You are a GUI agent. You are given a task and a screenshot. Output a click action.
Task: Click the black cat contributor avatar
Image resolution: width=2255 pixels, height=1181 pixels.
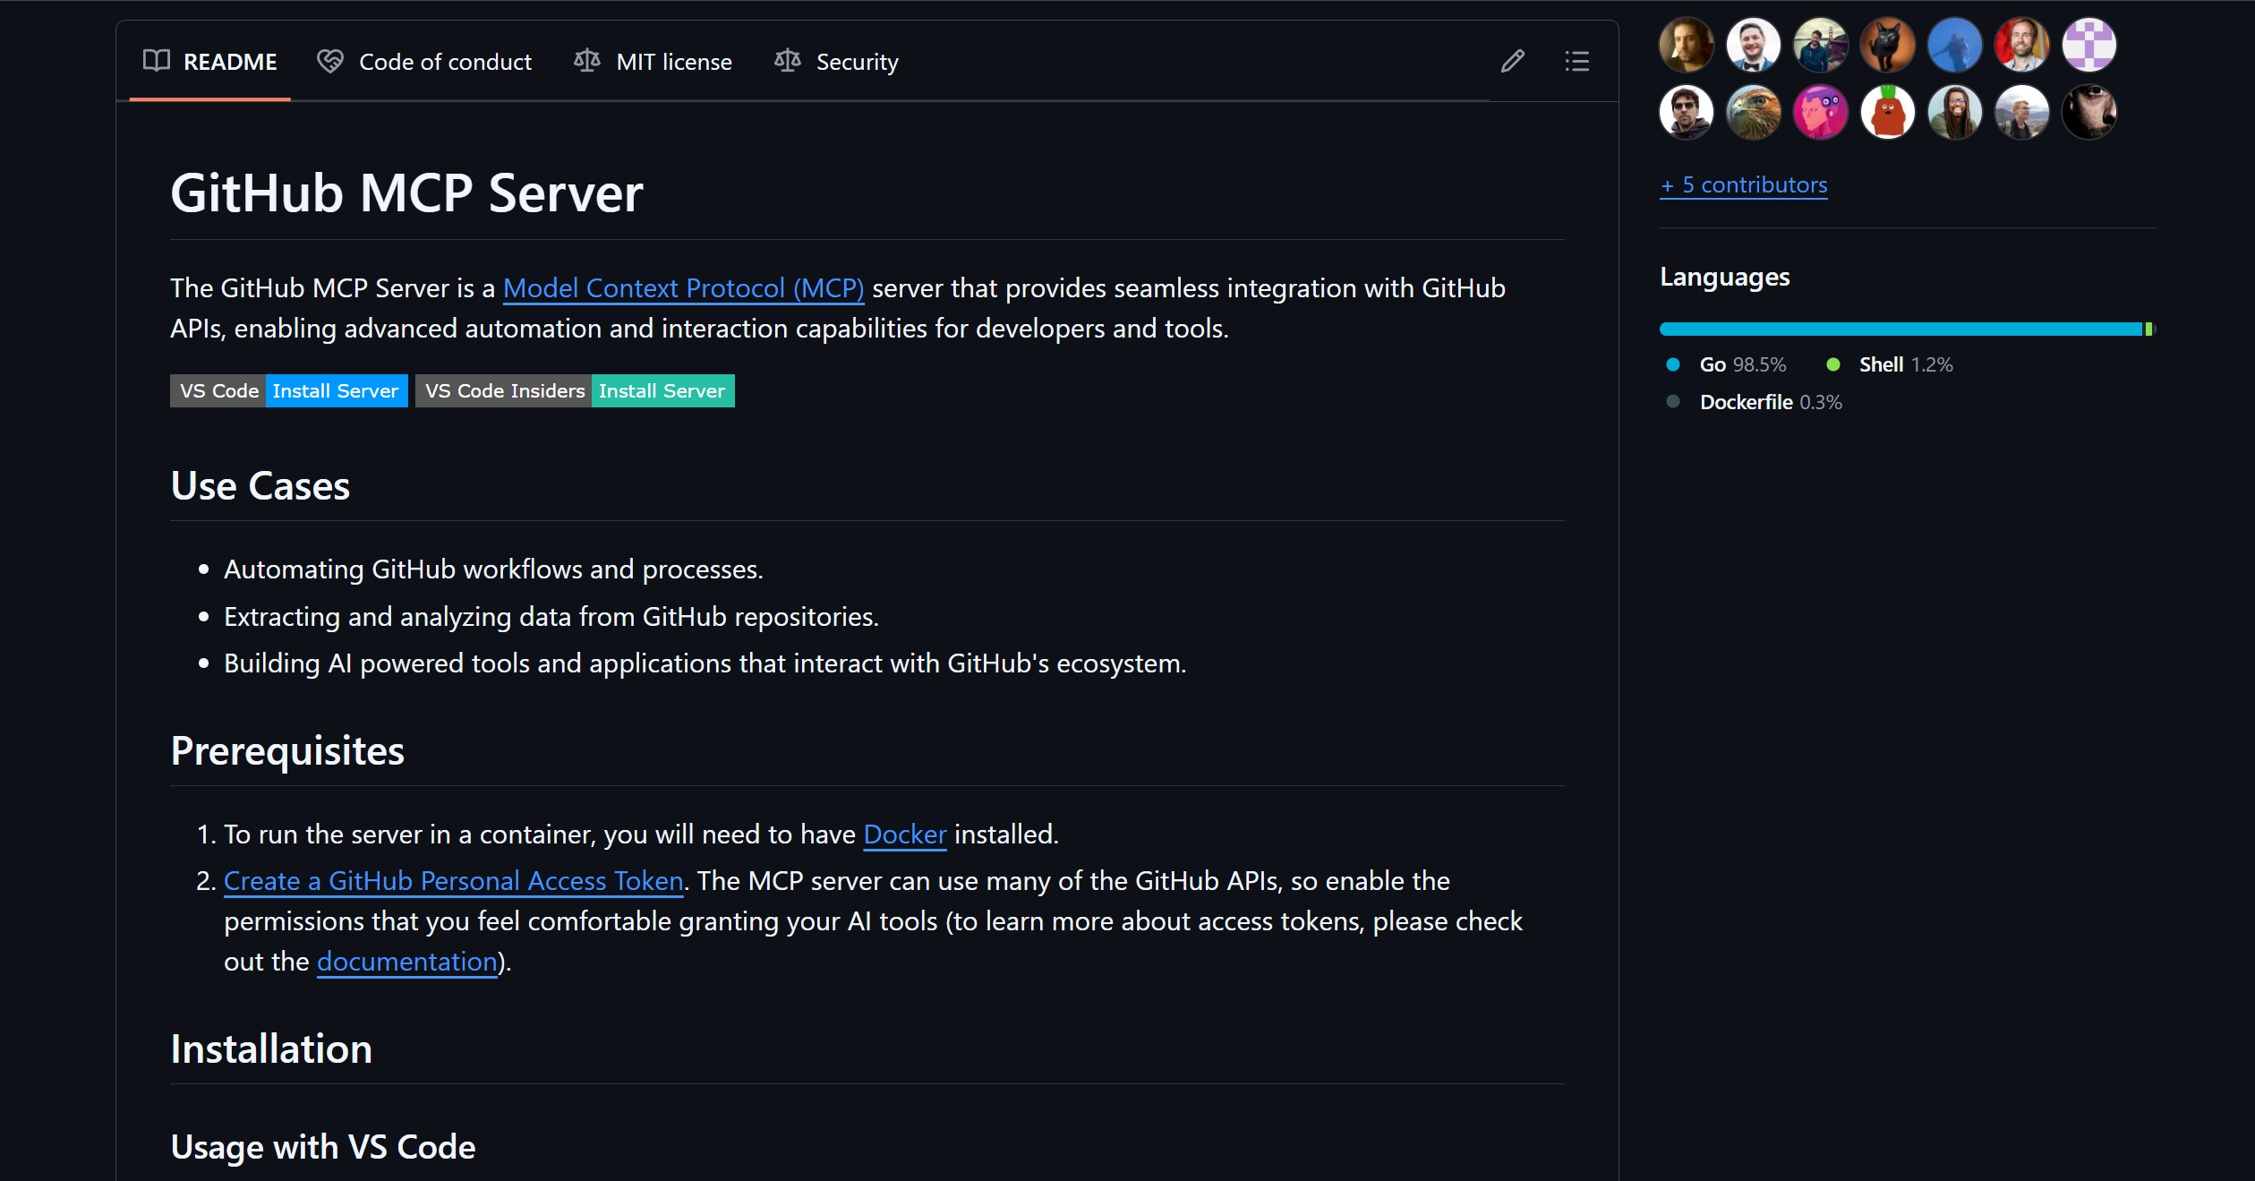(1887, 45)
